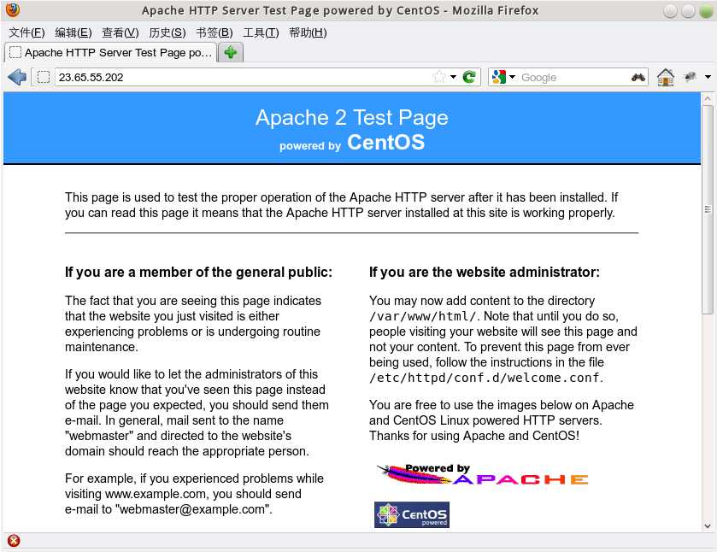This screenshot has height=552, width=717.
Task: Click the "/var/www/html/" path text
Action: (x=423, y=316)
